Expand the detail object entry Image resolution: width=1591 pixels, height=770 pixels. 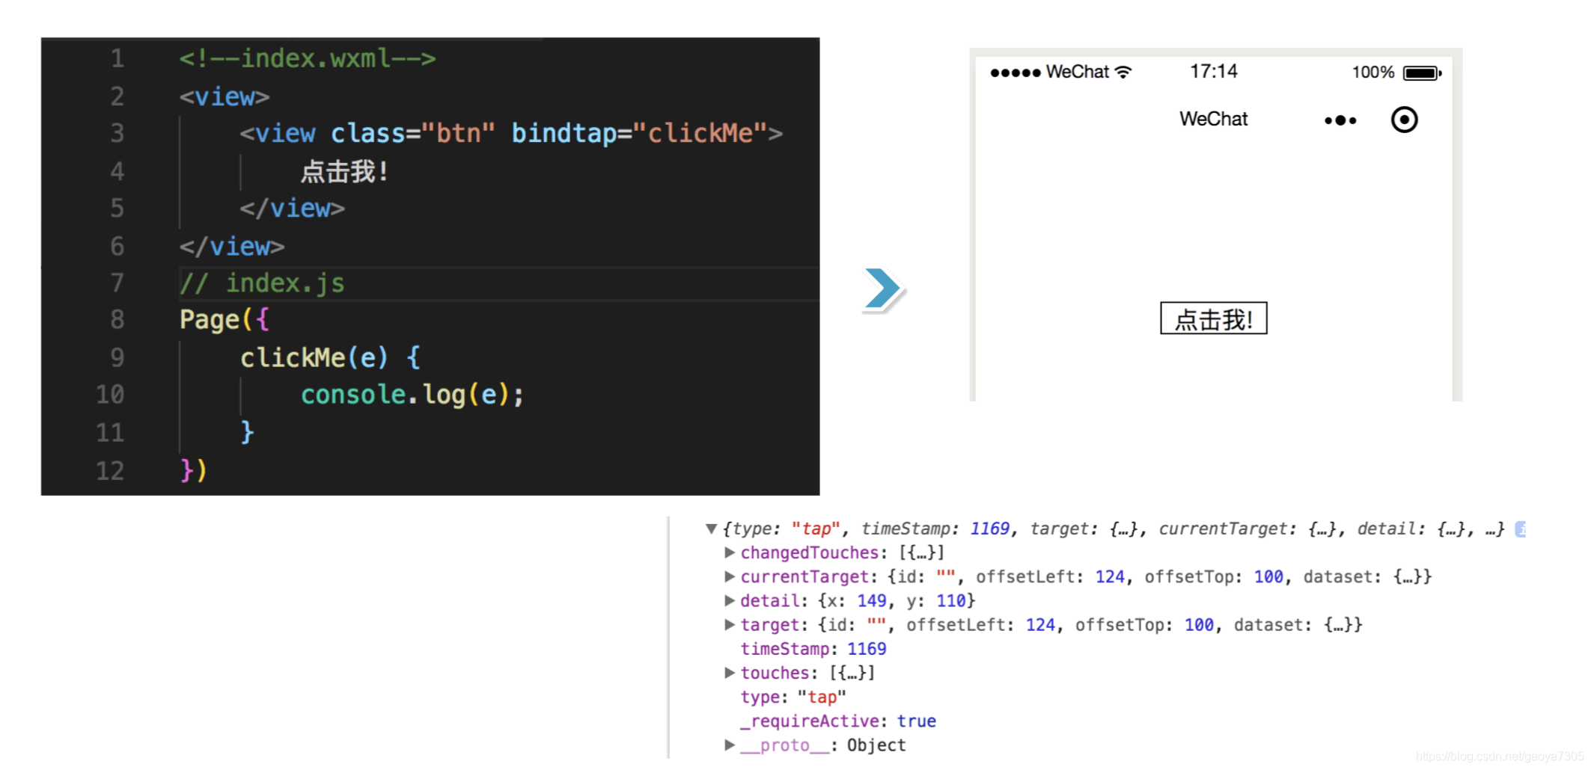[729, 600]
